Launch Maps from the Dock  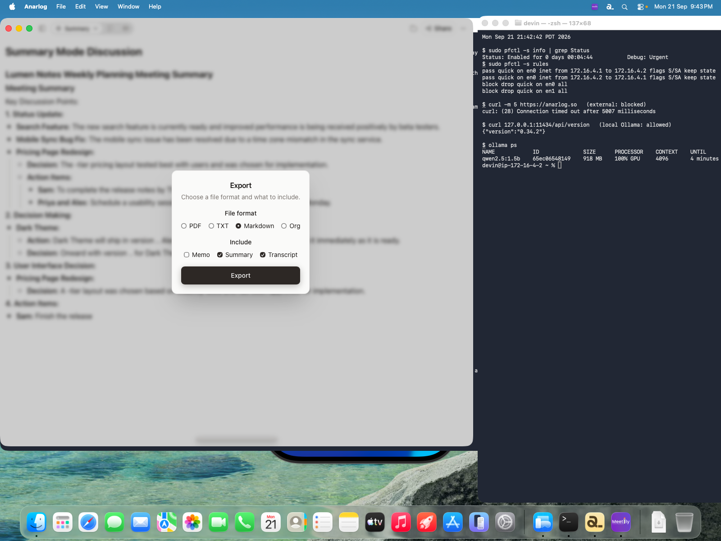(x=167, y=523)
